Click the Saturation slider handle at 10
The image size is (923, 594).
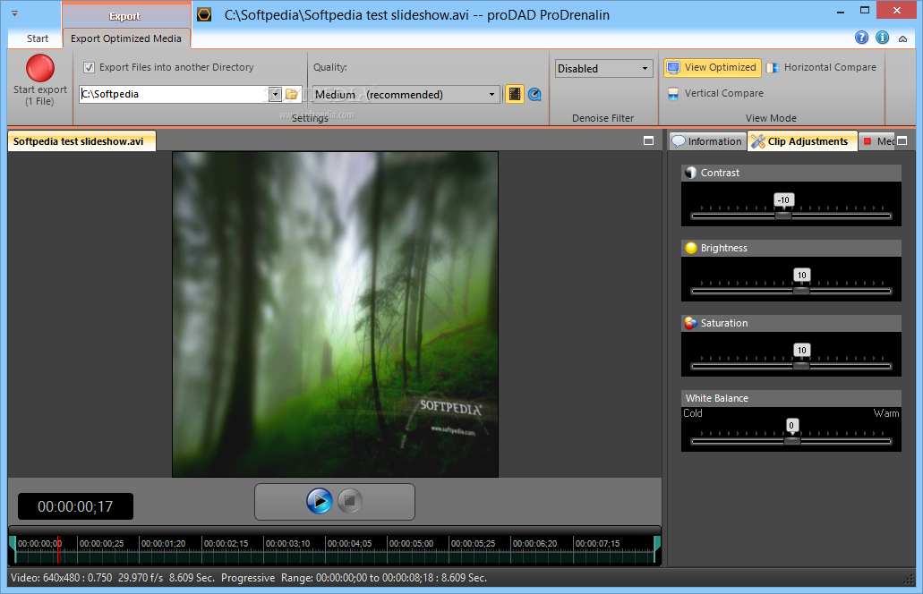pyautogui.click(x=801, y=366)
